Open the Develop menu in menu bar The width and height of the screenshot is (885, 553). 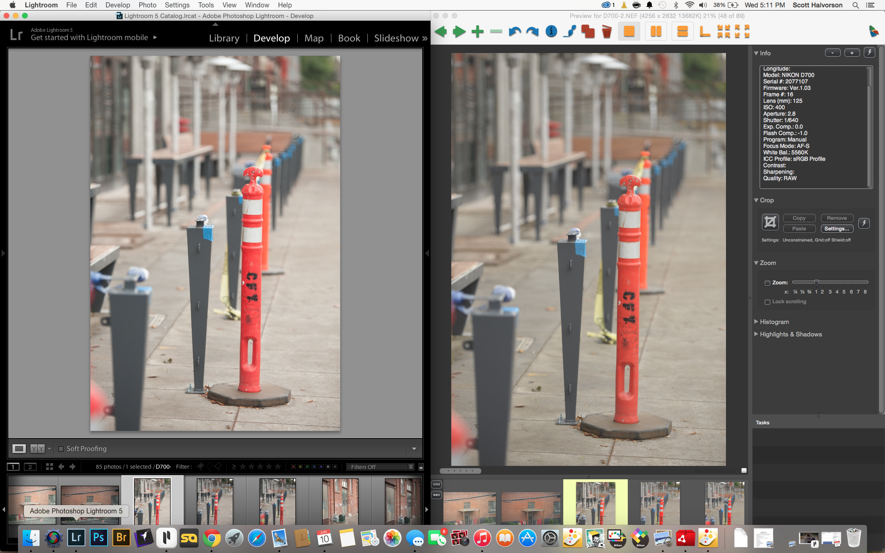[118, 5]
